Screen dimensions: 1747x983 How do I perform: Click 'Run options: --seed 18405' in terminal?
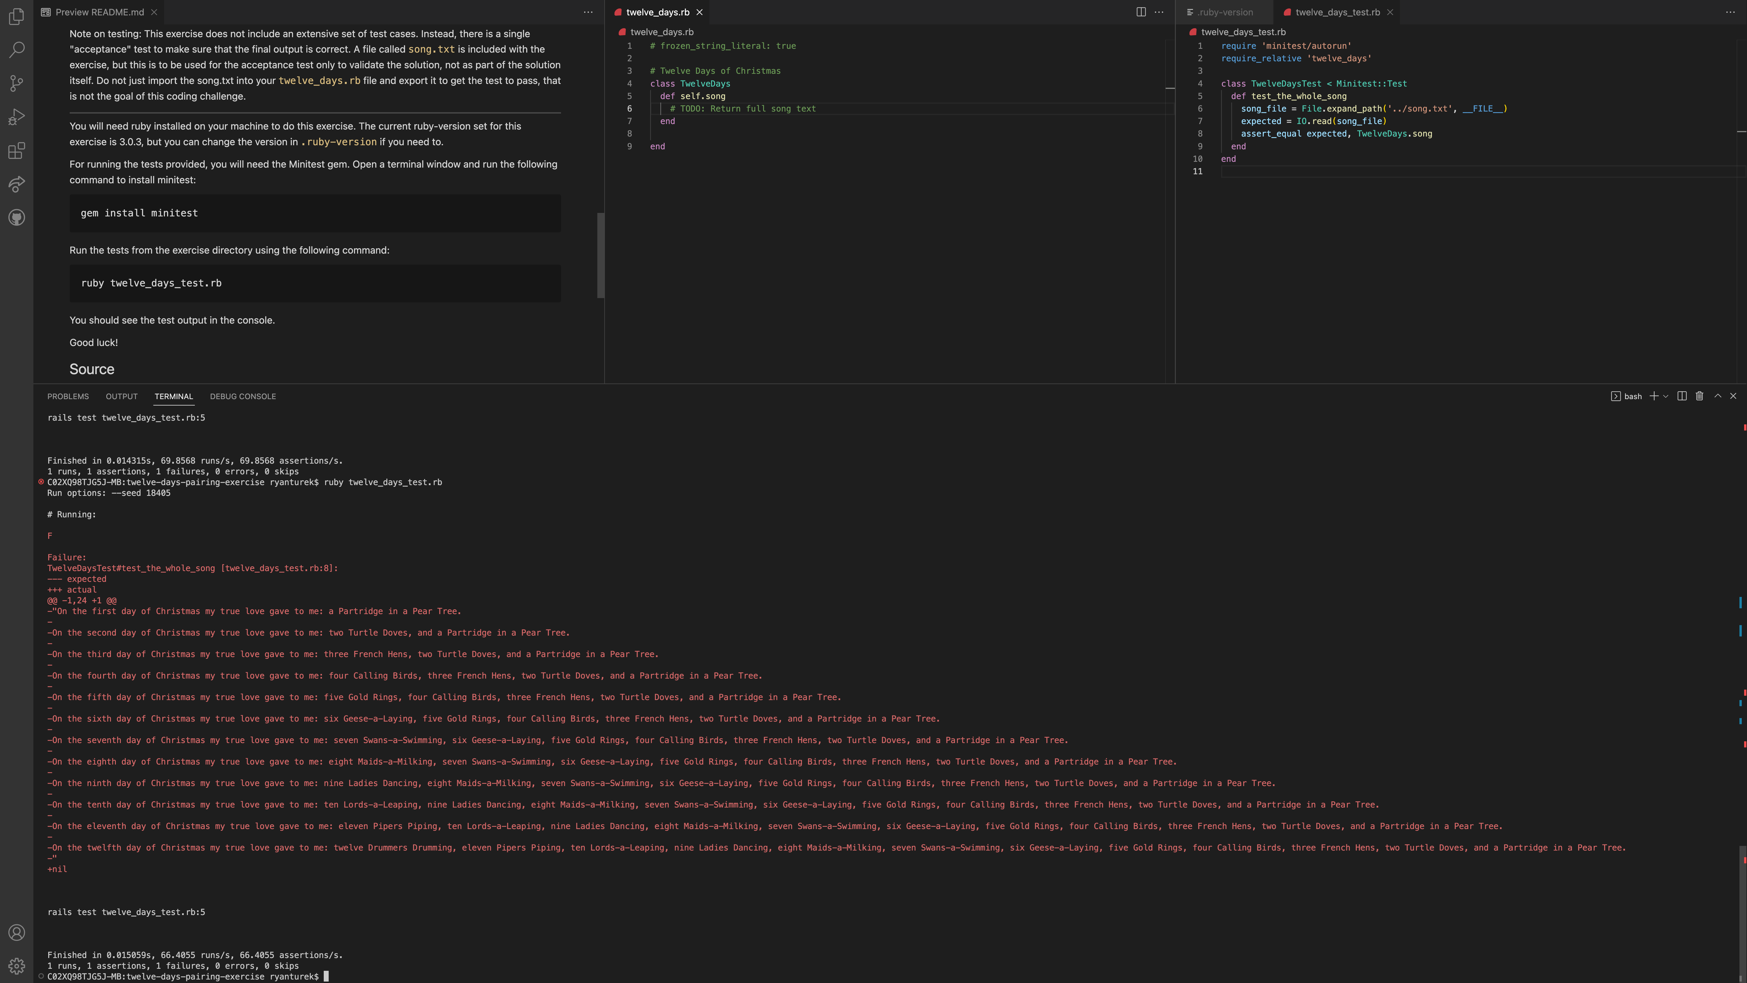109,493
